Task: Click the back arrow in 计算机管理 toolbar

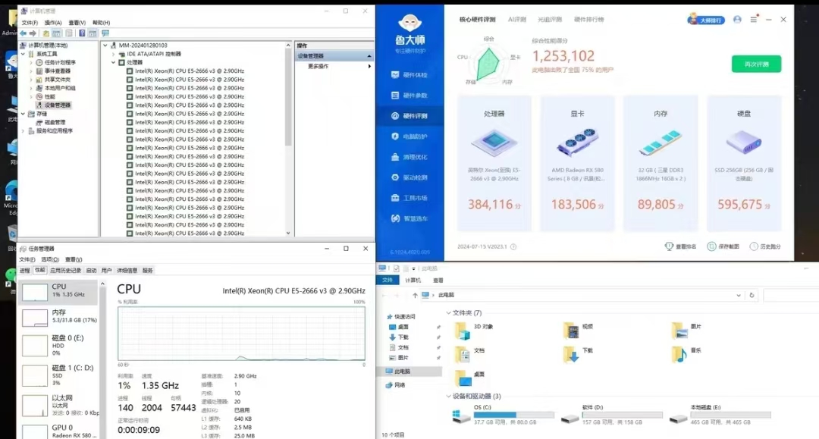Action: pos(24,33)
